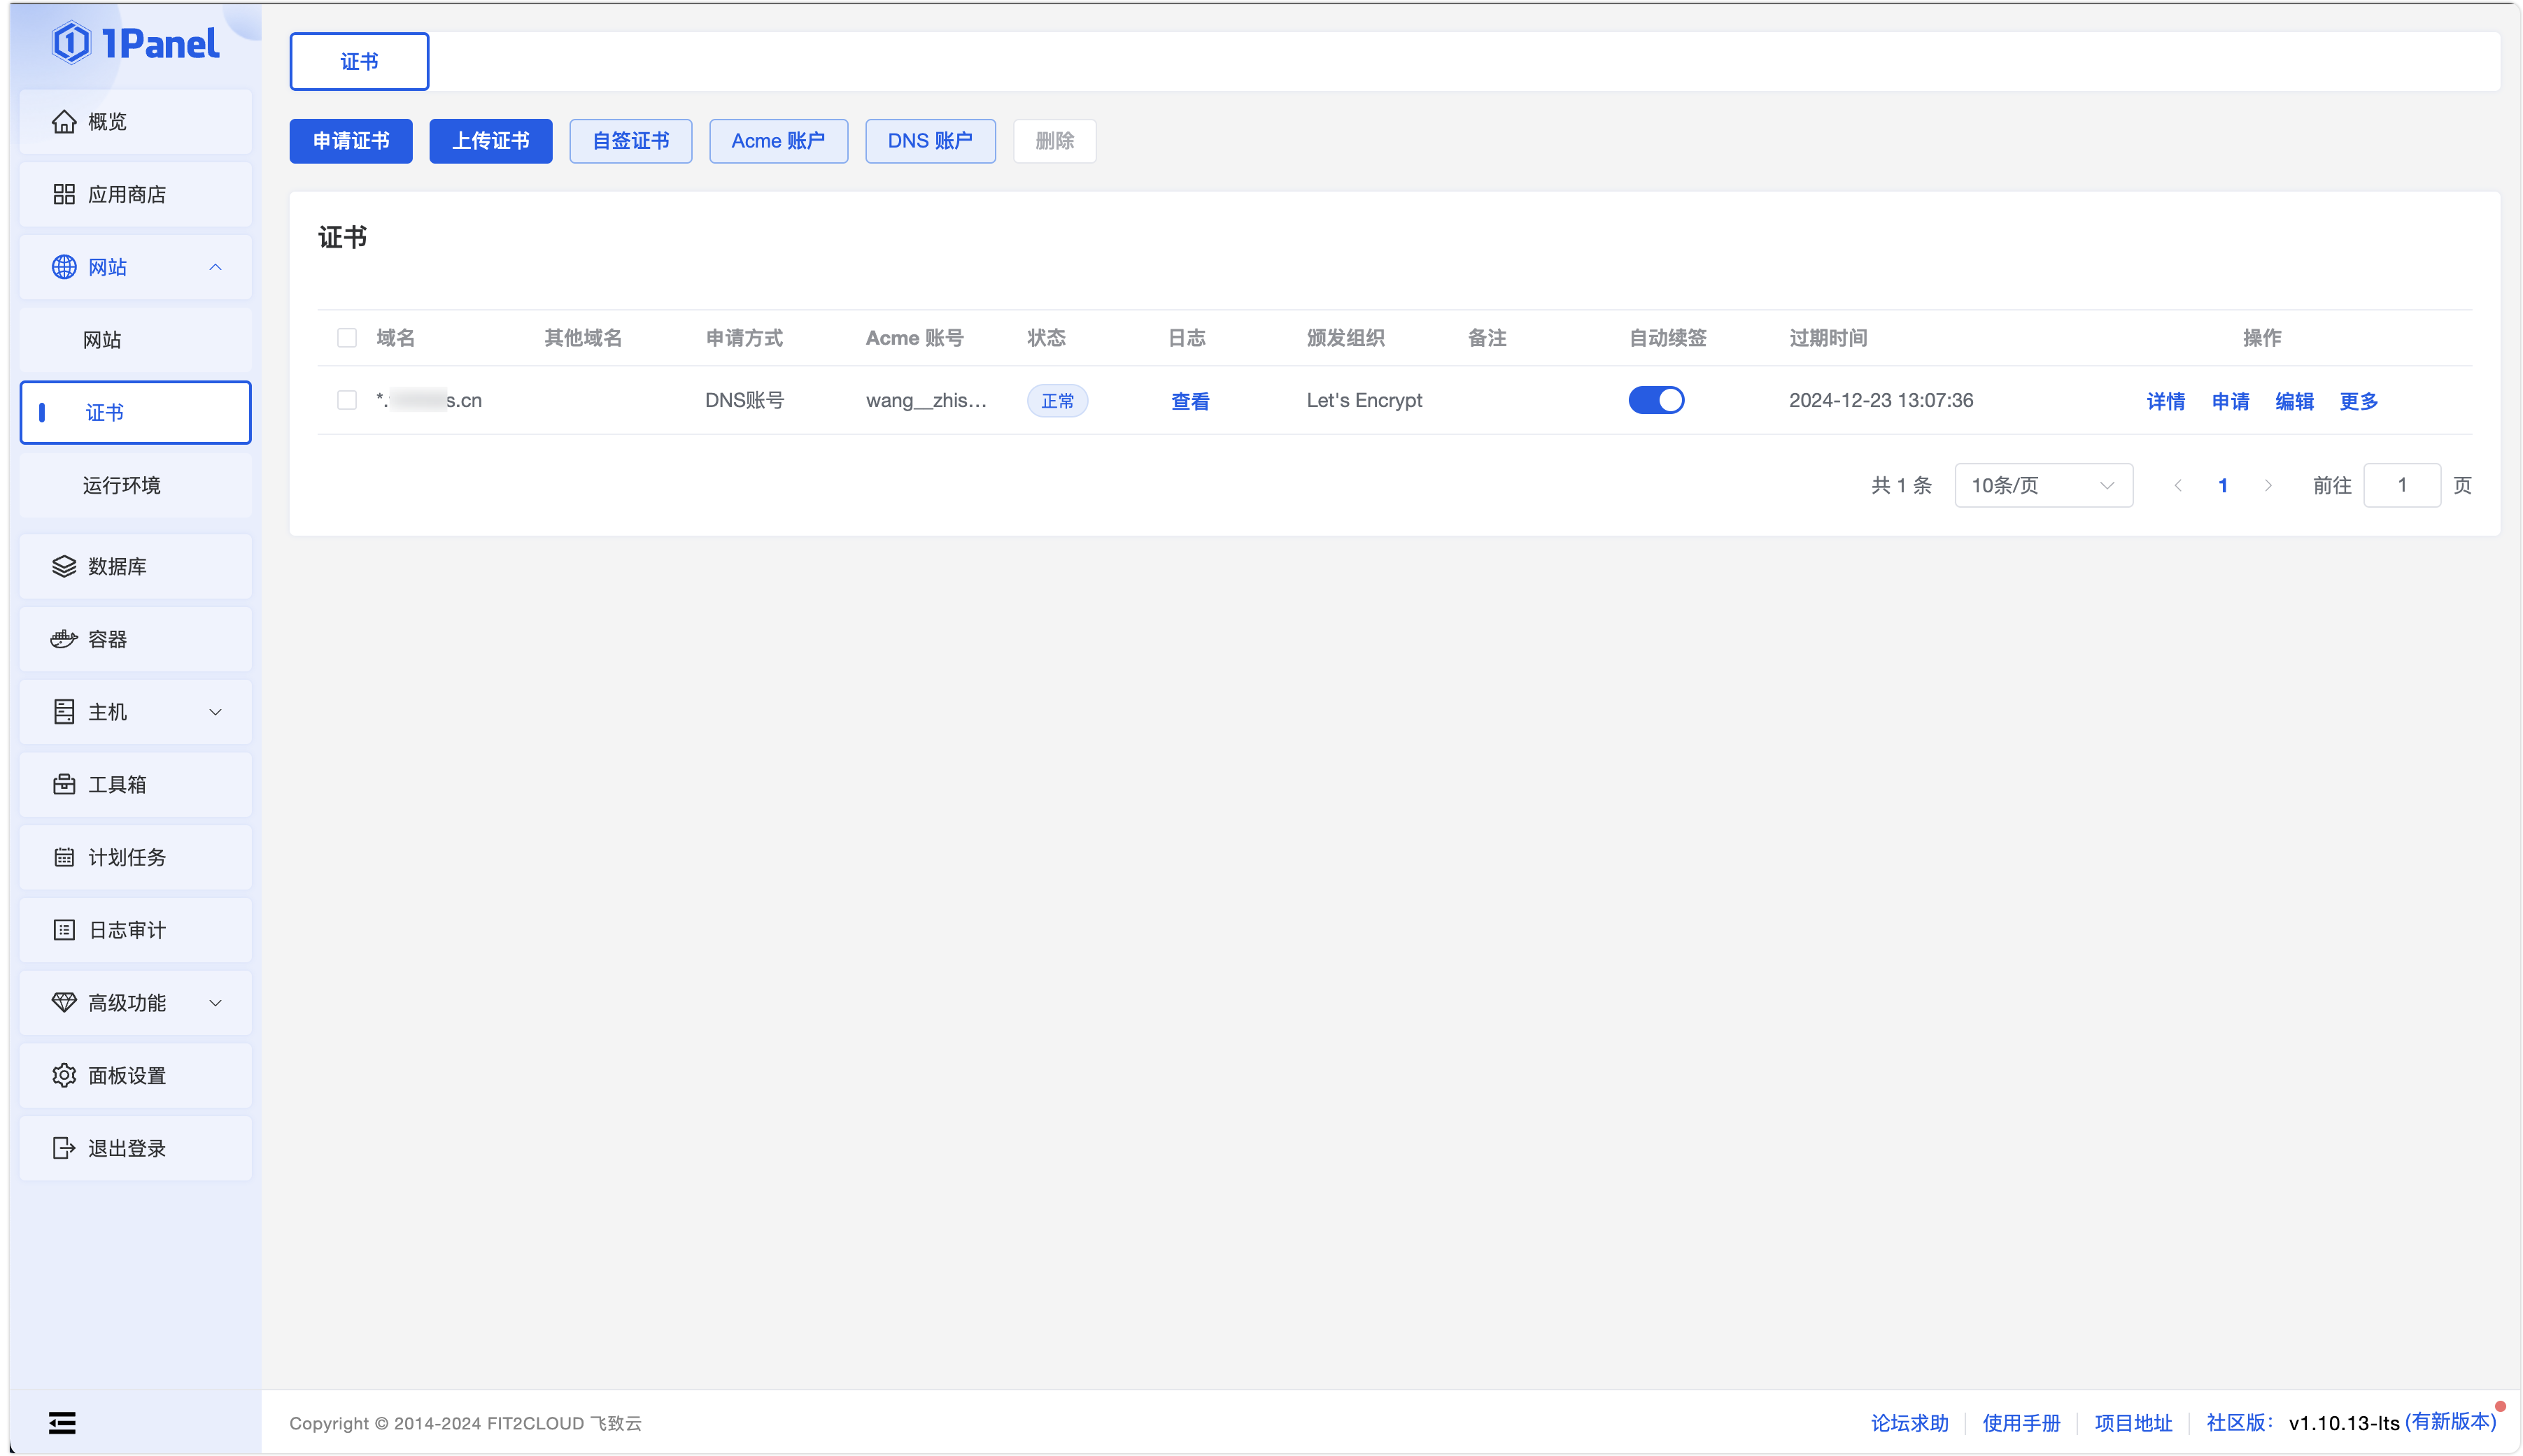This screenshot has width=2523, height=1456.
Task: Click the 面板设置 gear icon
Action: click(x=64, y=1075)
